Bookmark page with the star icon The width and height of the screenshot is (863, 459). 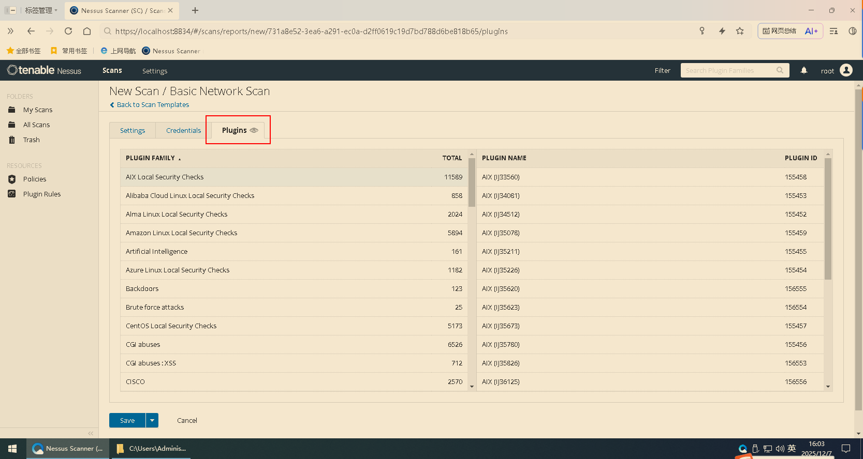[740, 31]
